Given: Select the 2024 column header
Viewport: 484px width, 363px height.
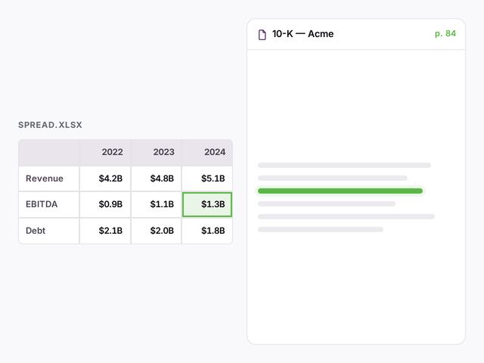Looking at the screenshot, I should [x=207, y=152].
